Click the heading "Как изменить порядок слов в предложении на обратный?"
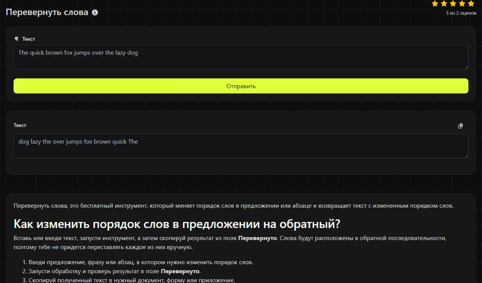Screen dimensions: 482x283 177,224
